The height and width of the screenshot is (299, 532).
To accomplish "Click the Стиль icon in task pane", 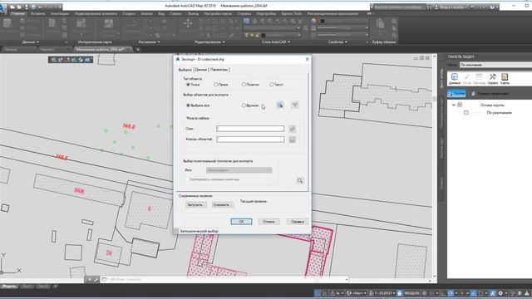I will click(467, 79).
